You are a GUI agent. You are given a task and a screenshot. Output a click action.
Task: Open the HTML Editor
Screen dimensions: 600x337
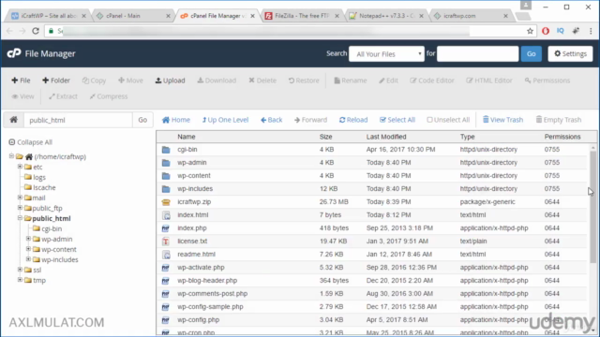(x=489, y=81)
